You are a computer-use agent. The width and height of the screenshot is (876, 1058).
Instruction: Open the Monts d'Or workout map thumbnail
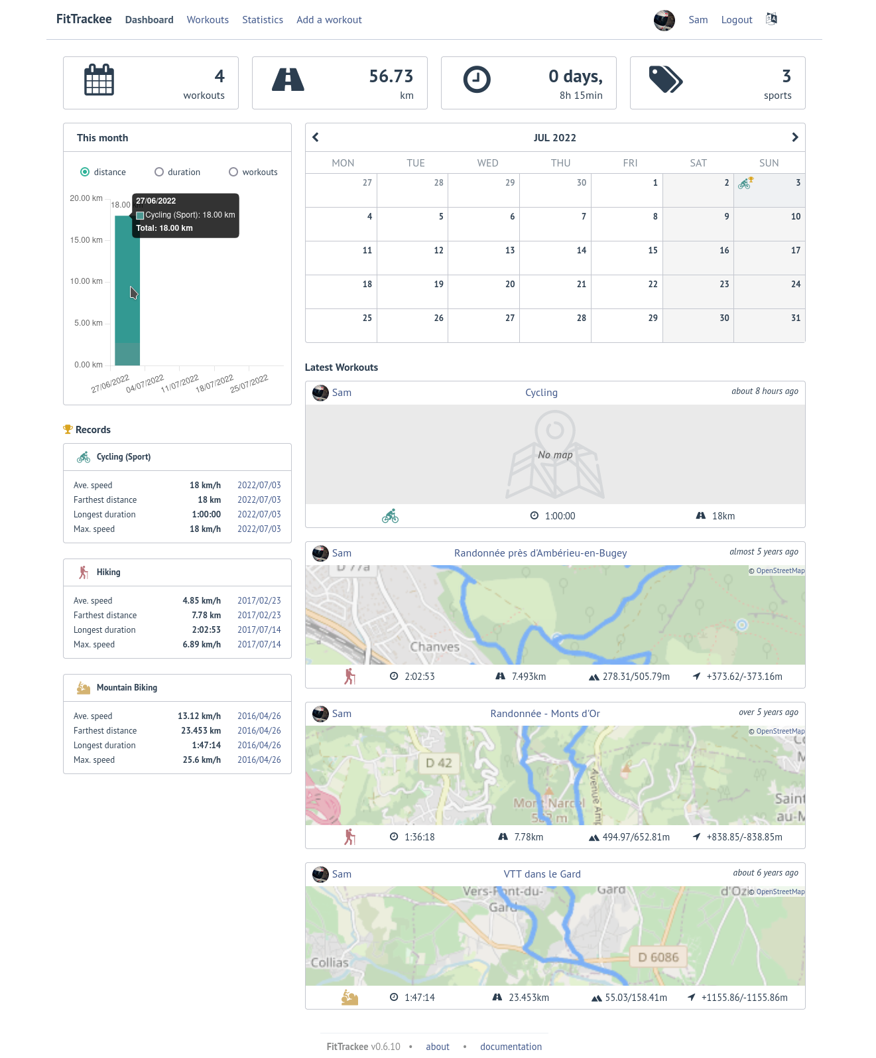(555, 775)
